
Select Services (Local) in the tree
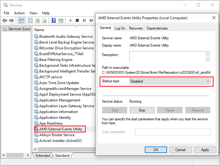[x=16, y=29]
